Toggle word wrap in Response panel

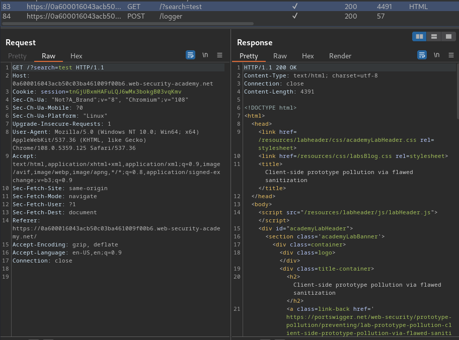pyautogui.click(x=422, y=55)
